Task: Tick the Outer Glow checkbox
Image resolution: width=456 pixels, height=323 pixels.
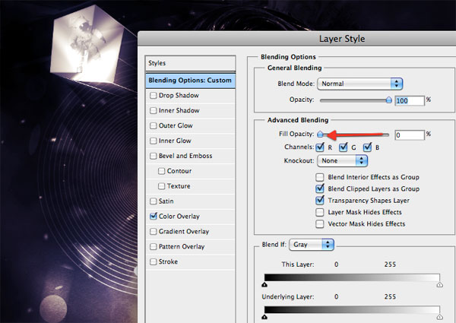Action: (153, 125)
